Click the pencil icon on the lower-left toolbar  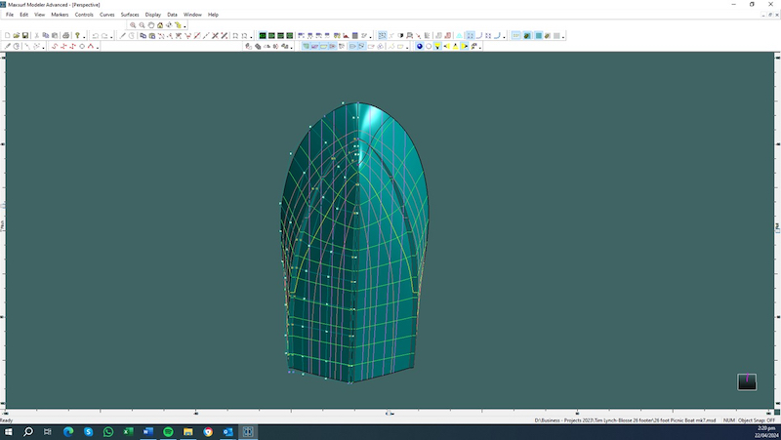pos(8,46)
